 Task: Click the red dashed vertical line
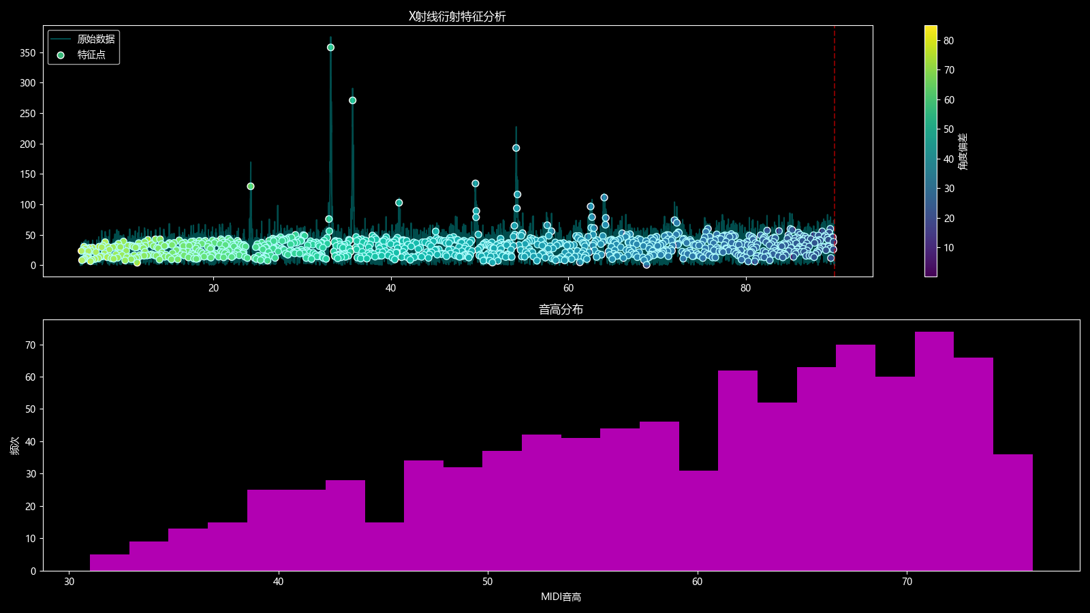tap(835, 151)
